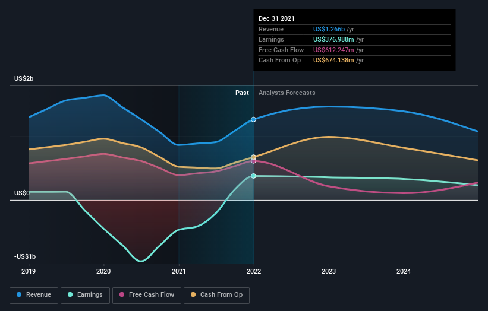
Task: Click the -US$1b y-axis label
Action: pyautogui.click(x=25, y=256)
